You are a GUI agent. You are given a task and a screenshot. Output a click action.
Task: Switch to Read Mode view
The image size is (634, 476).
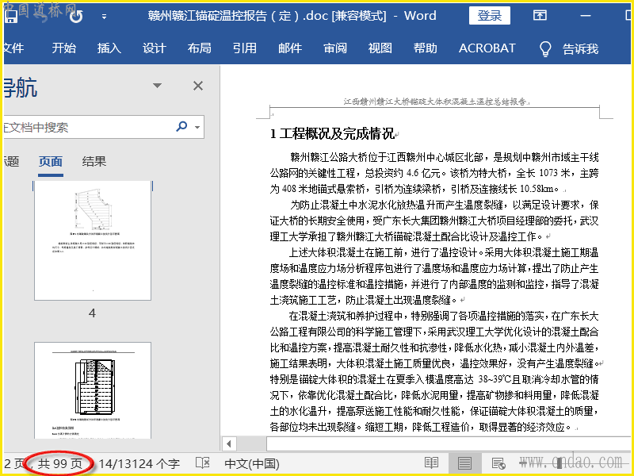click(x=431, y=463)
